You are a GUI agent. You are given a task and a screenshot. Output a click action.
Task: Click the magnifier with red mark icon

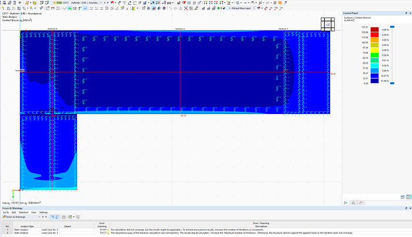coord(184,2)
